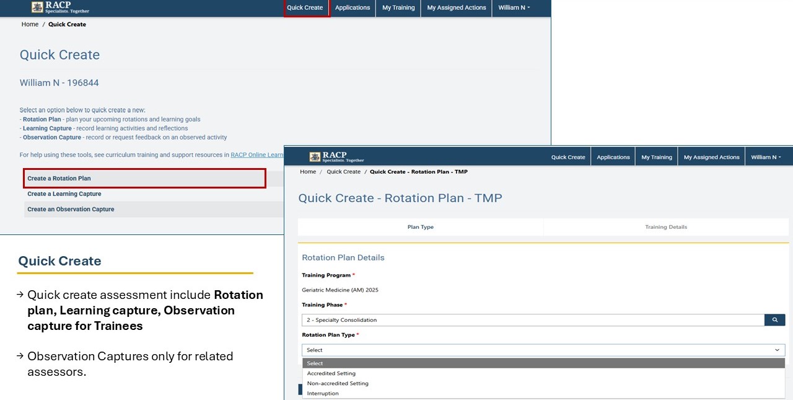The image size is (793, 400).
Task: Click Geriatric Medicine (AM) 2025 text
Action: click(340, 290)
